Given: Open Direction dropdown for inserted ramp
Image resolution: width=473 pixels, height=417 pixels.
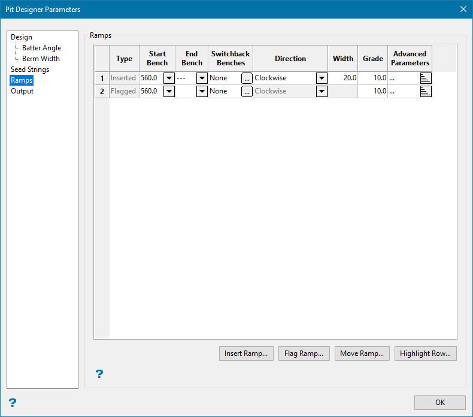Looking at the screenshot, I should click(x=322, y=78).
